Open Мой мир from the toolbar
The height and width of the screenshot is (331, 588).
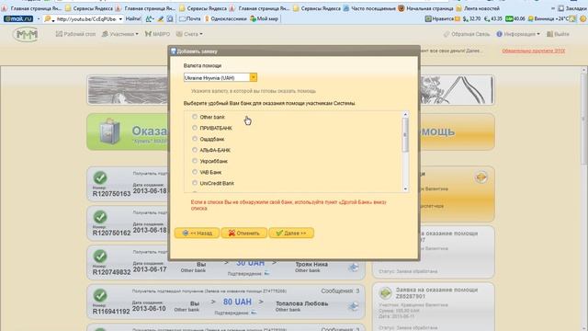(x=265, y=18)
